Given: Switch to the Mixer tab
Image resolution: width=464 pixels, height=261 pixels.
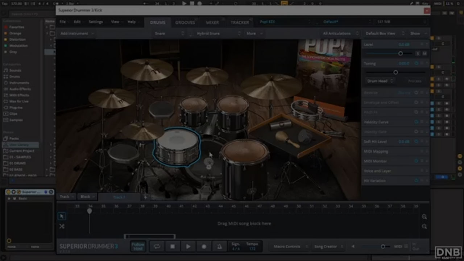Looking at the screenshot, I should 212,22.
